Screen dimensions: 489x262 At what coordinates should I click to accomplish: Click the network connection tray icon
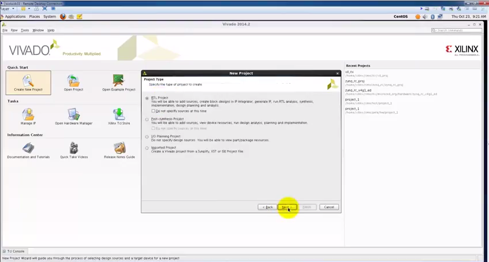coord(440,17)
